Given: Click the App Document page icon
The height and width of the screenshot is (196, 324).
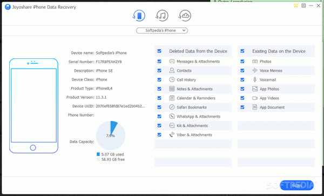Looking at the screenshot, I should (255, 107).
